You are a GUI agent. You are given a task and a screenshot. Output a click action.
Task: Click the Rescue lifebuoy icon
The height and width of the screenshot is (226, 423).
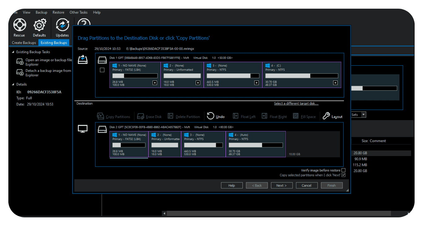(19, 25)
